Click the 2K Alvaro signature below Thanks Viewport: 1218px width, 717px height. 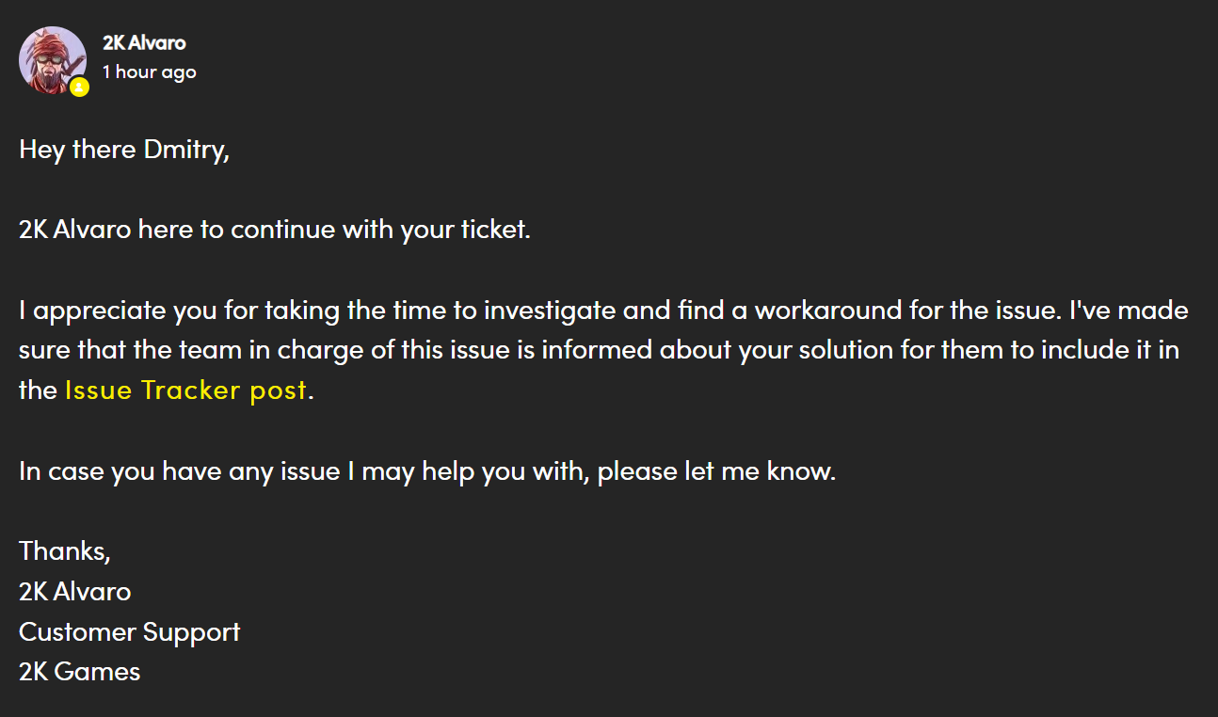[74, 591]
